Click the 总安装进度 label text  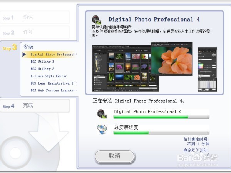126,127
